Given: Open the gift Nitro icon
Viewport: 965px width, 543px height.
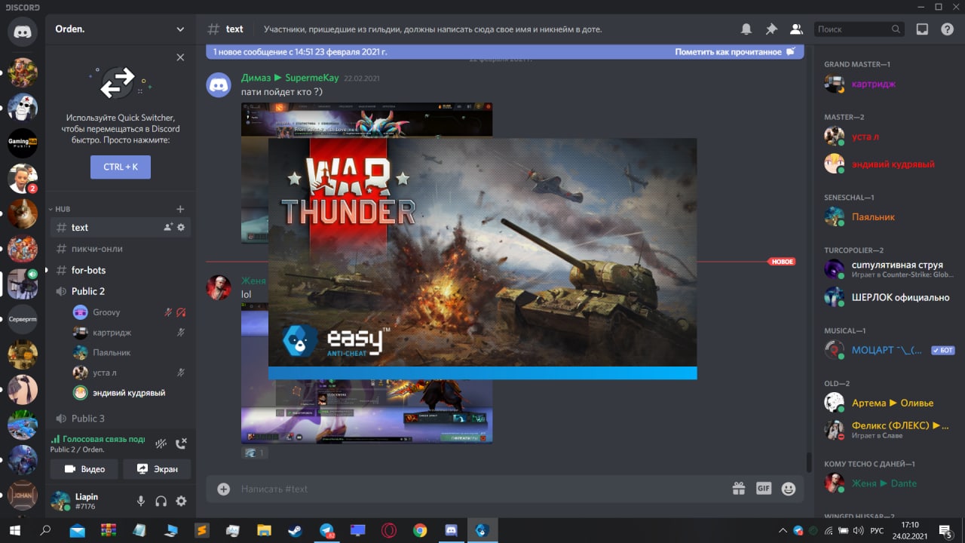Looking at the screenshot, I should 739,489.
